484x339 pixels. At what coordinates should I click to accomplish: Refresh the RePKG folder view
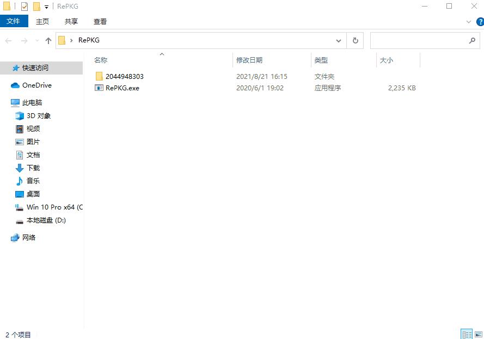pos(355,40)
